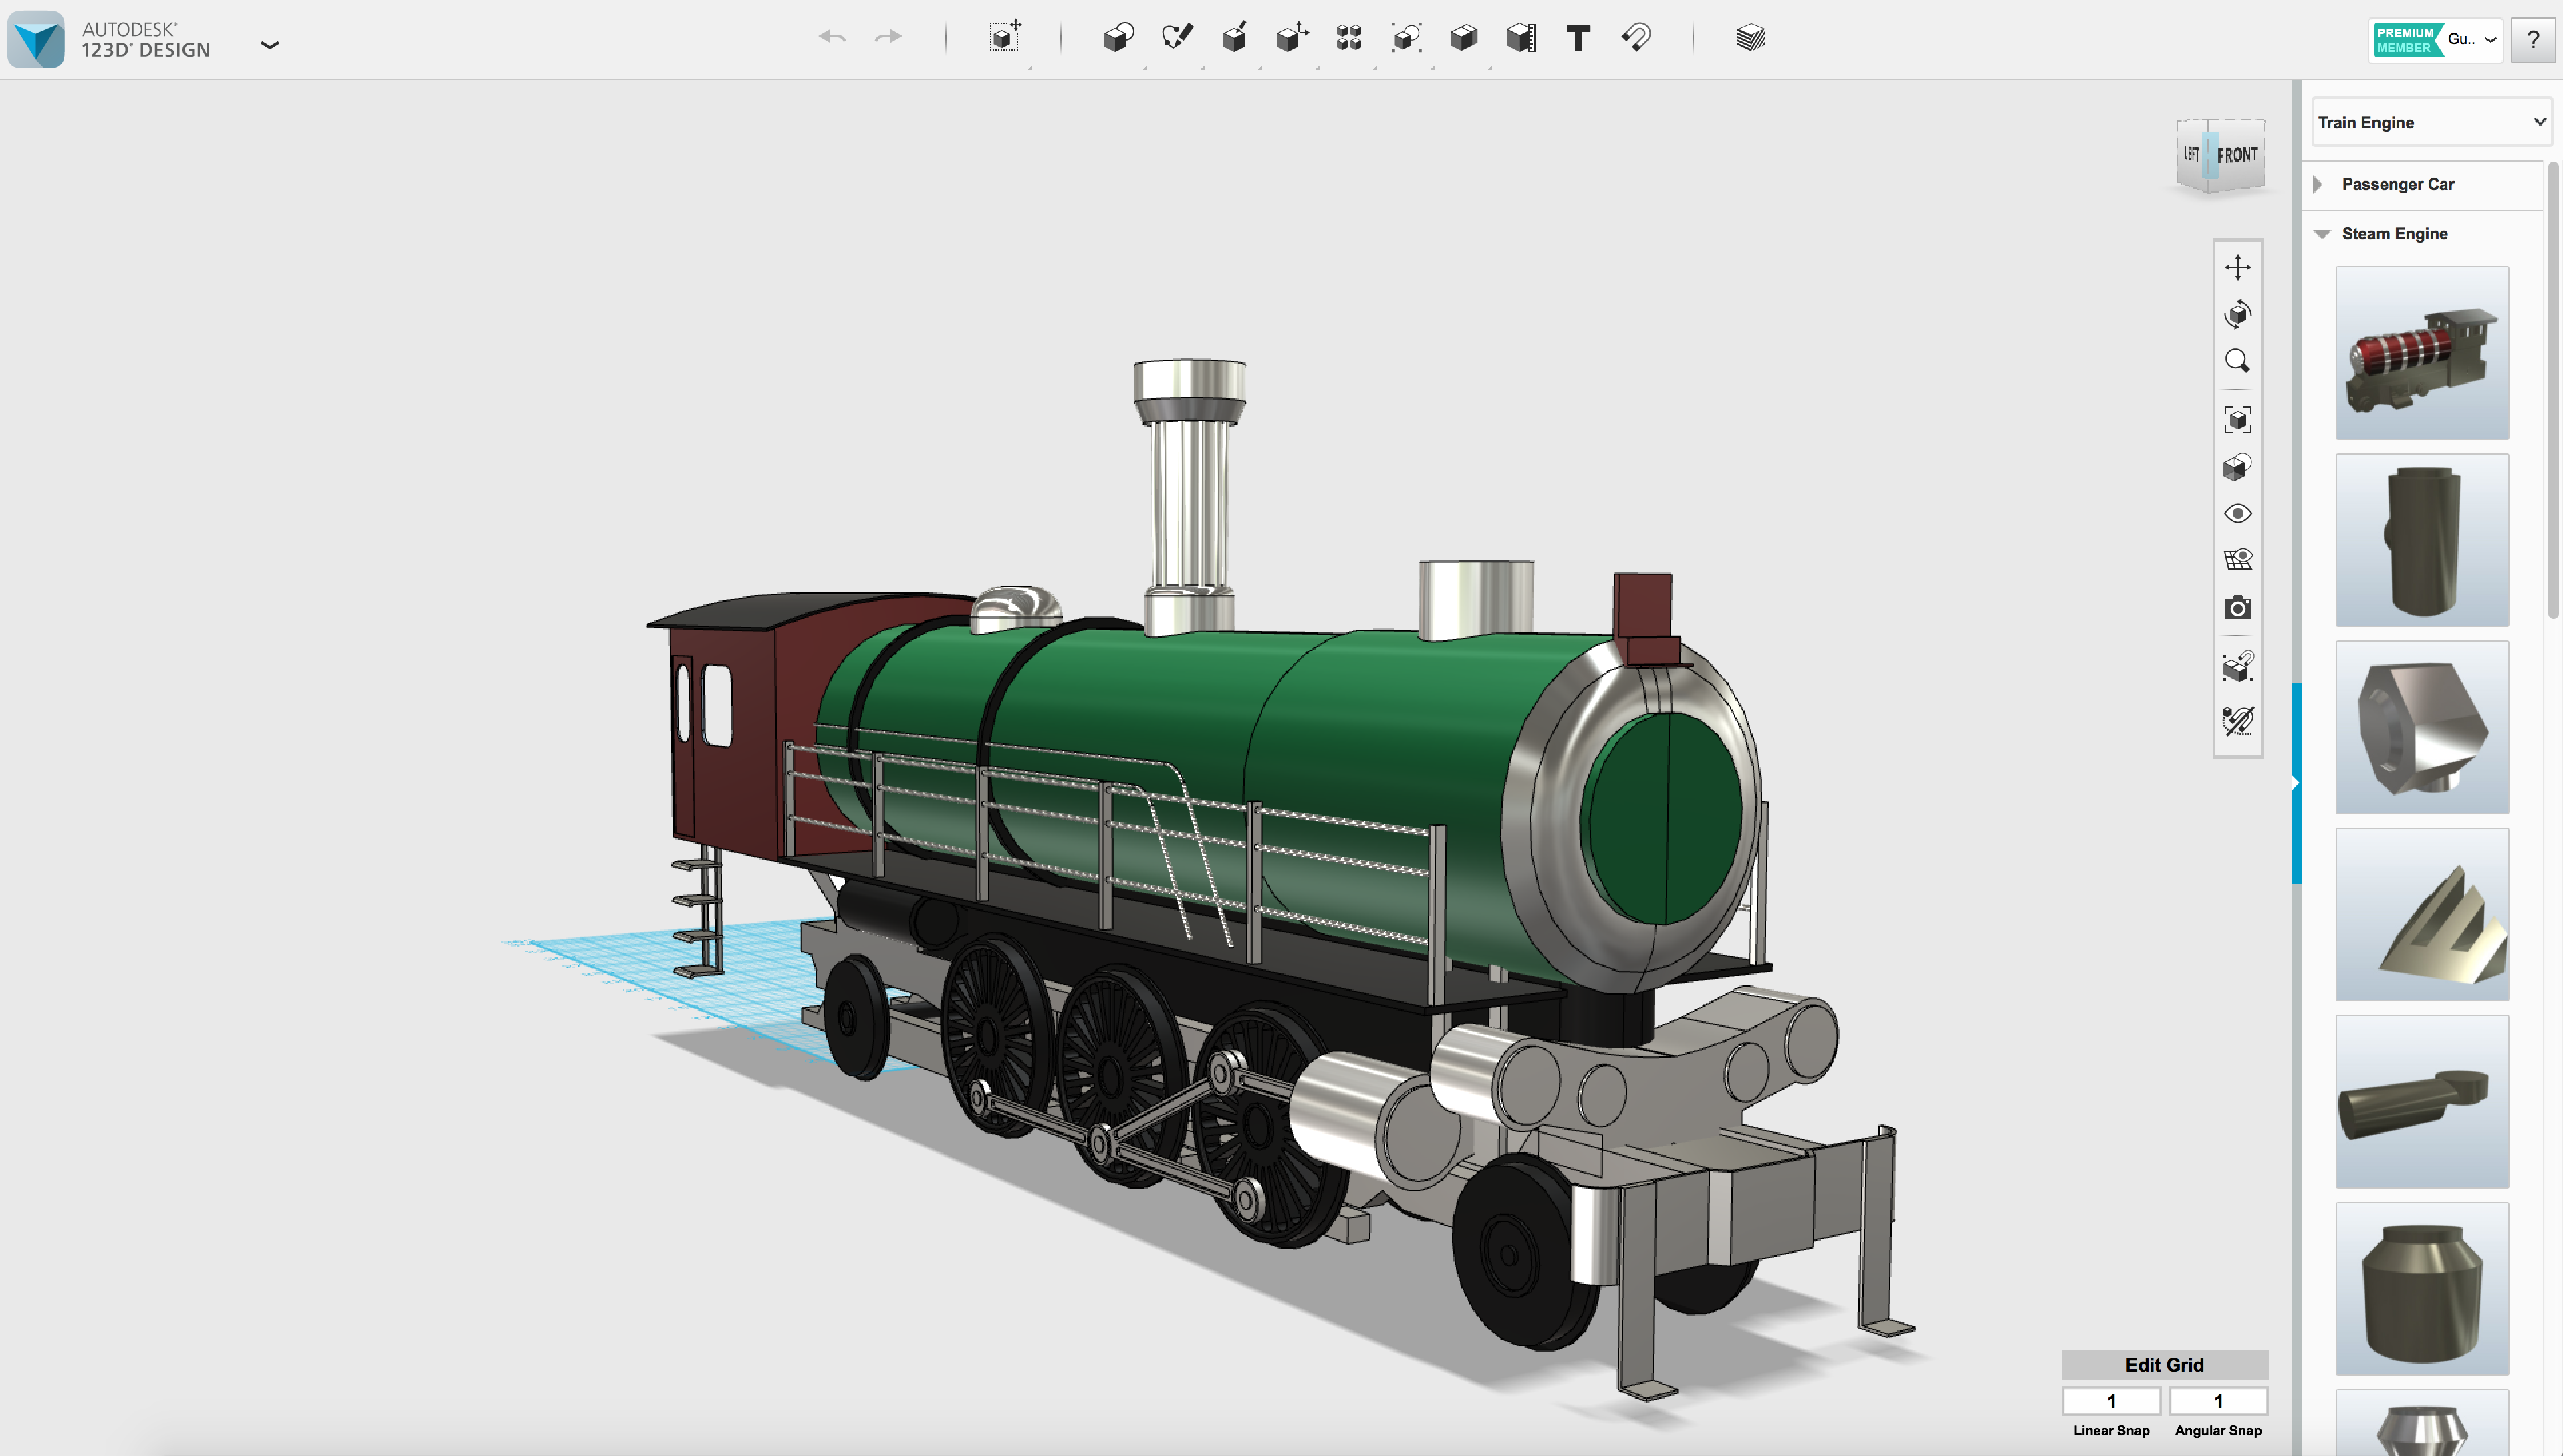Click the Linear Snap input field
The width and height of the screenshot is (2563, 1456).
(x=2110, y=1401)
